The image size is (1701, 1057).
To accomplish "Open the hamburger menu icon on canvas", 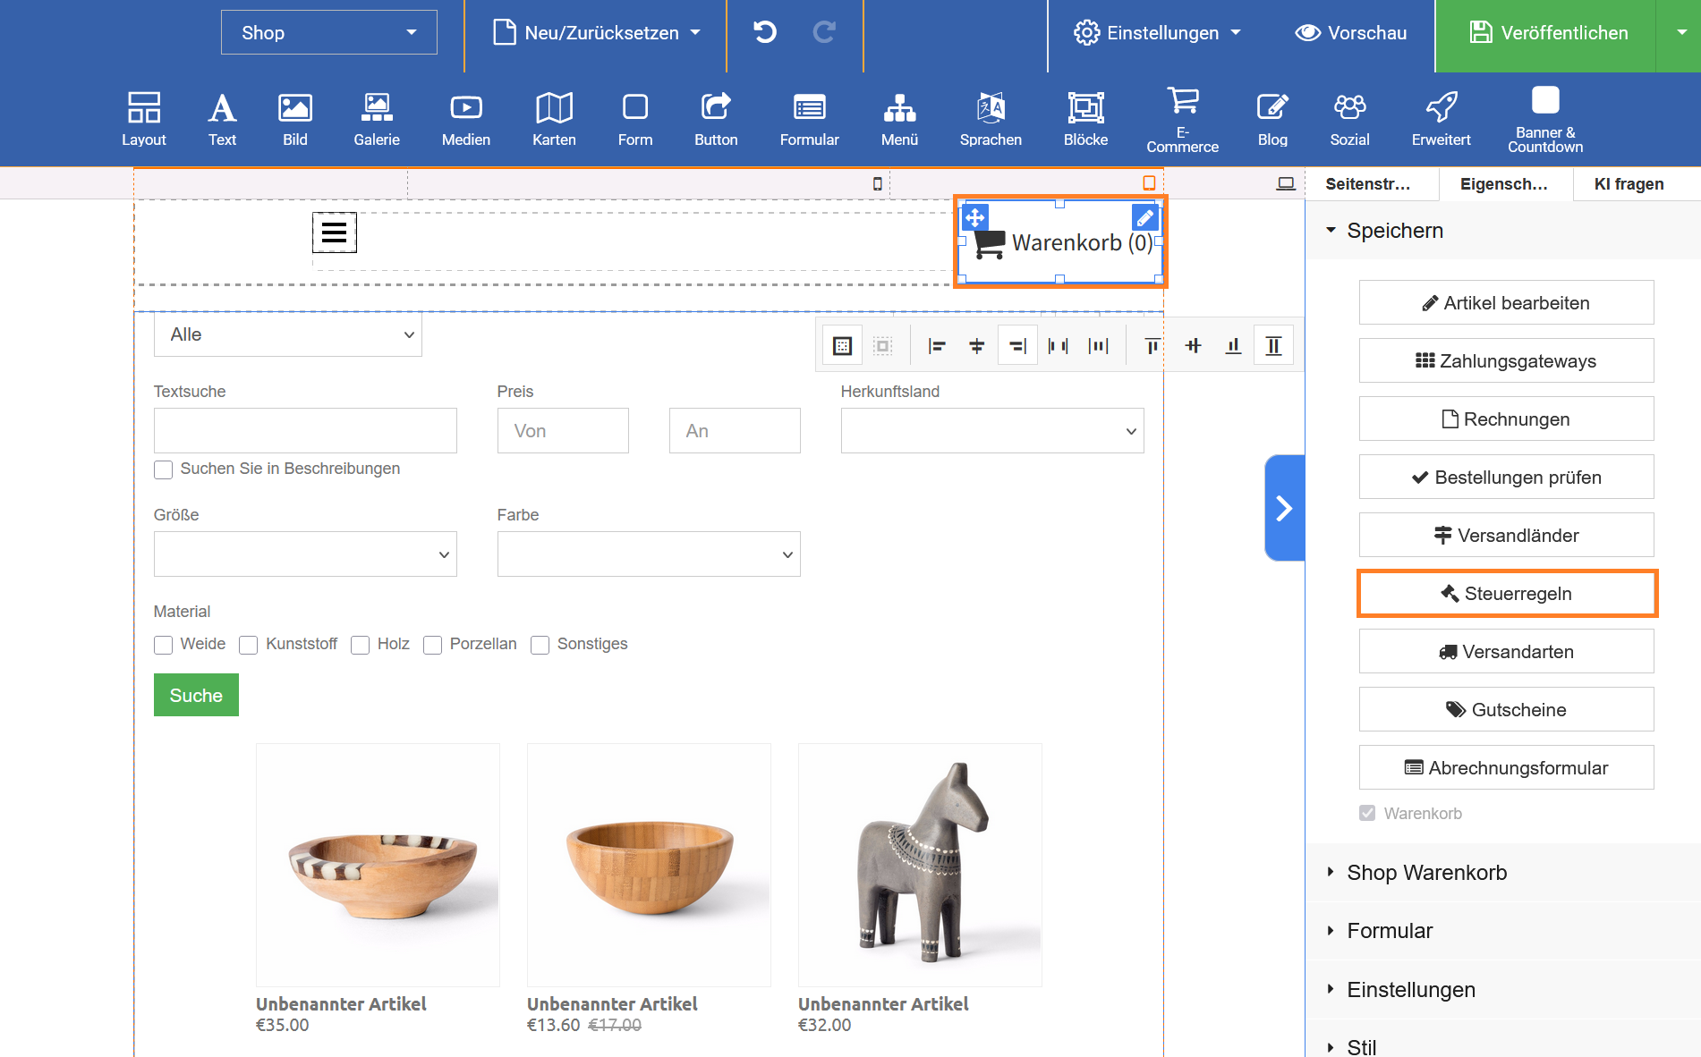I will coord(334,233).
